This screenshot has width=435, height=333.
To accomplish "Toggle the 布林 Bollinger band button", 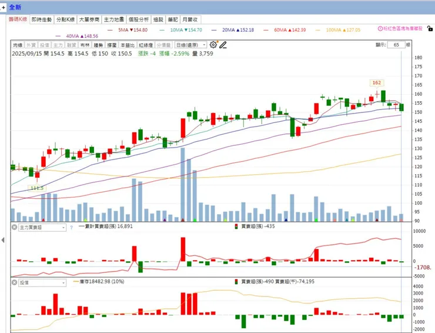I will click(x=85, y=45).
